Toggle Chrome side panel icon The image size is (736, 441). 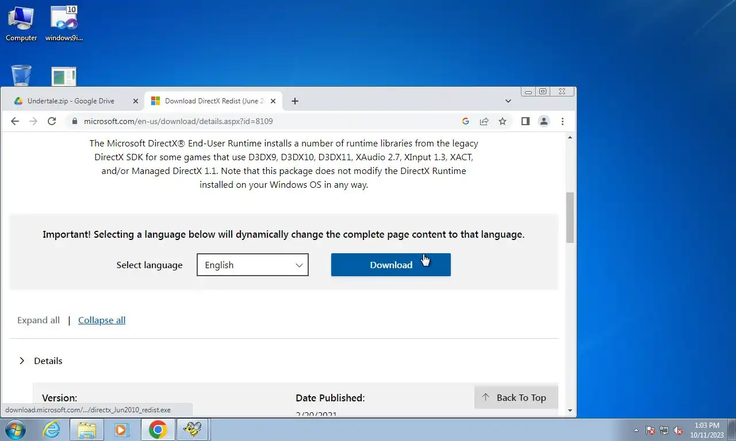[x=525, y=121]
